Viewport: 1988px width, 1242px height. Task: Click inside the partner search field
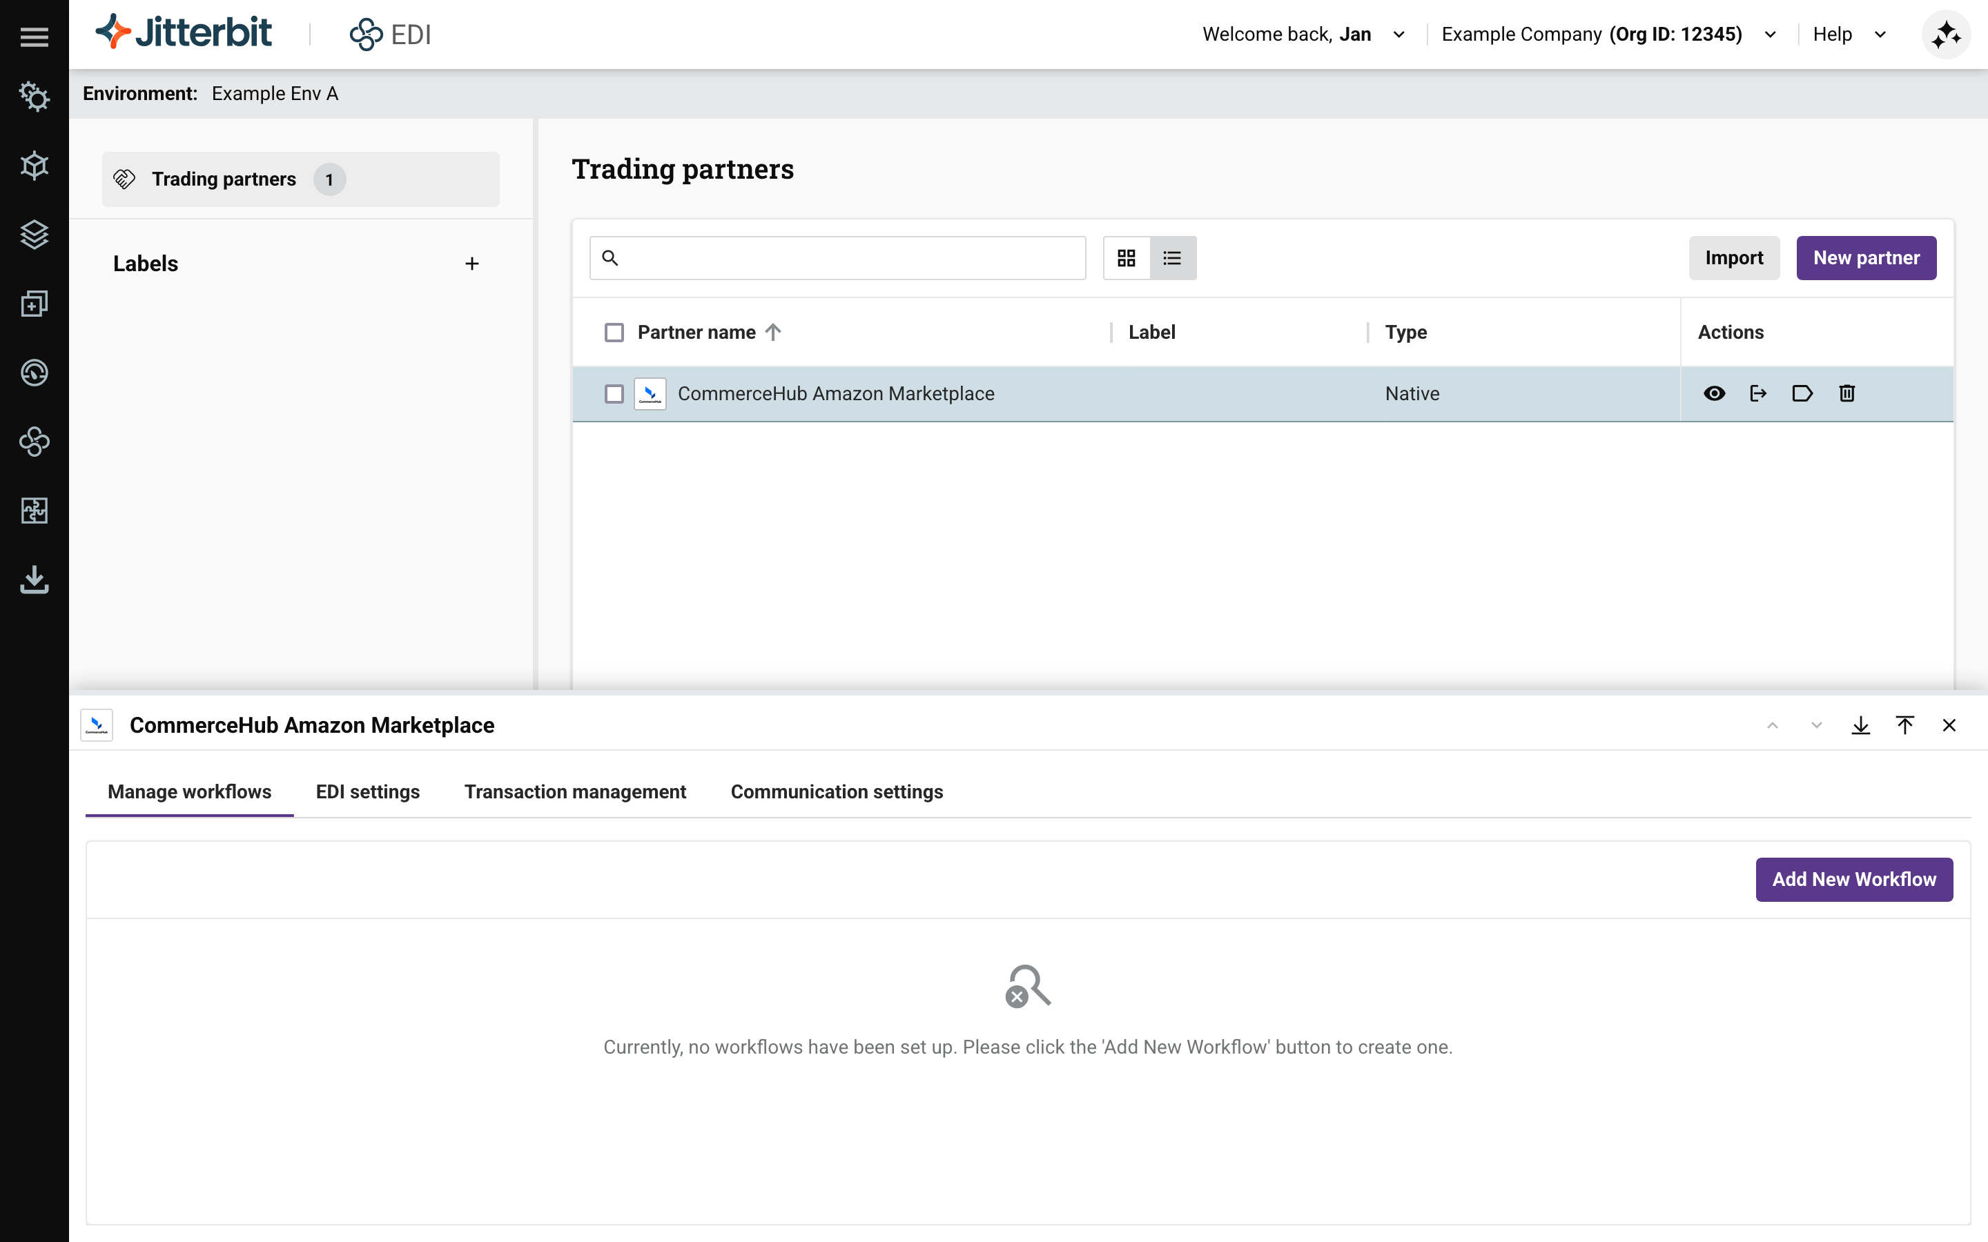click(x=837, y=257)
